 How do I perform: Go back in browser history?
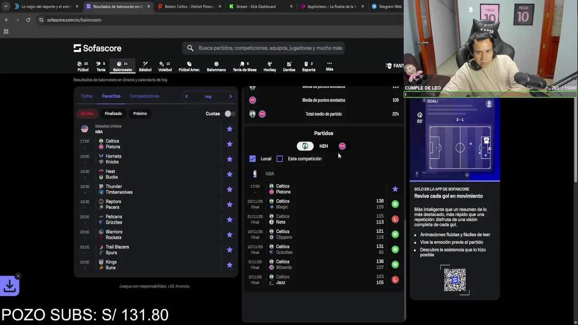[6, 20]
